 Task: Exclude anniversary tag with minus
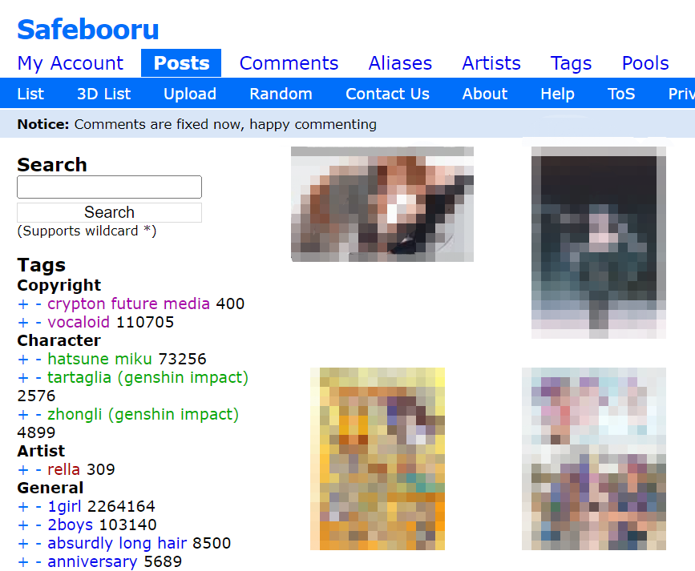pos(38,562)
